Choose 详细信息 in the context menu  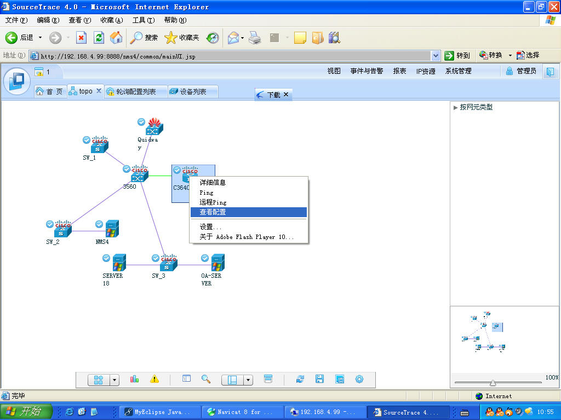pyautogui.click(x=248, y=183)
